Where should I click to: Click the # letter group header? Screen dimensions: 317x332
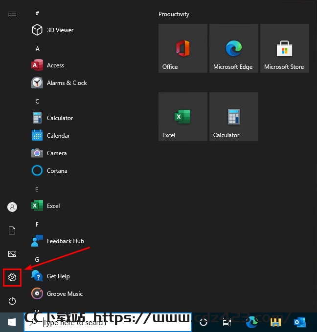pyautogui.click(x=37, y=13)
